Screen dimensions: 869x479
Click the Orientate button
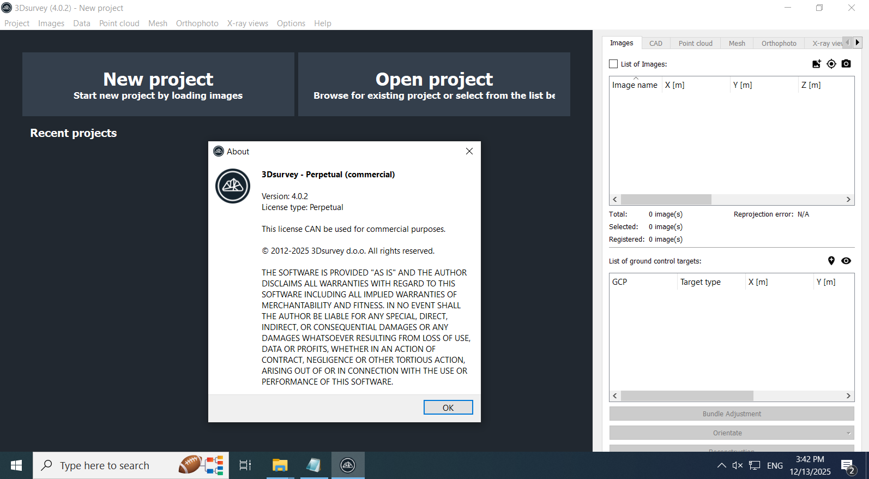coord(727,433)
